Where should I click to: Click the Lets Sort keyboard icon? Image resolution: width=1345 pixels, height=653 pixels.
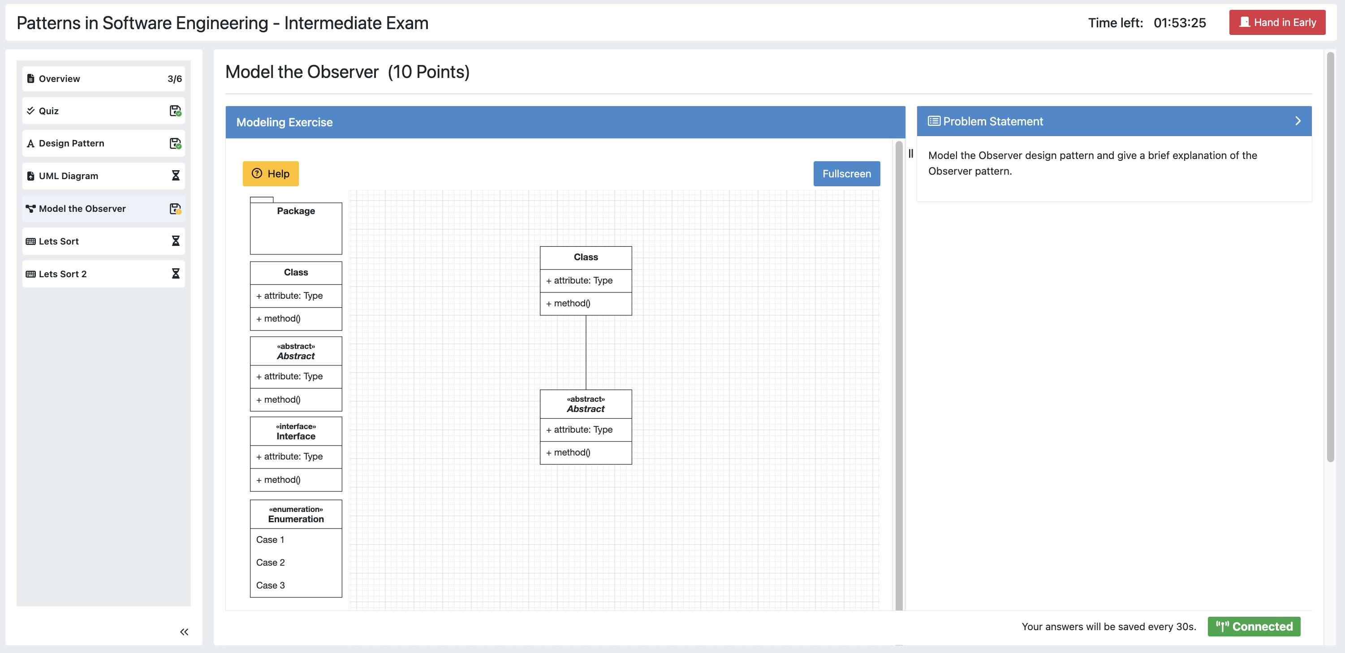[30, 241]
